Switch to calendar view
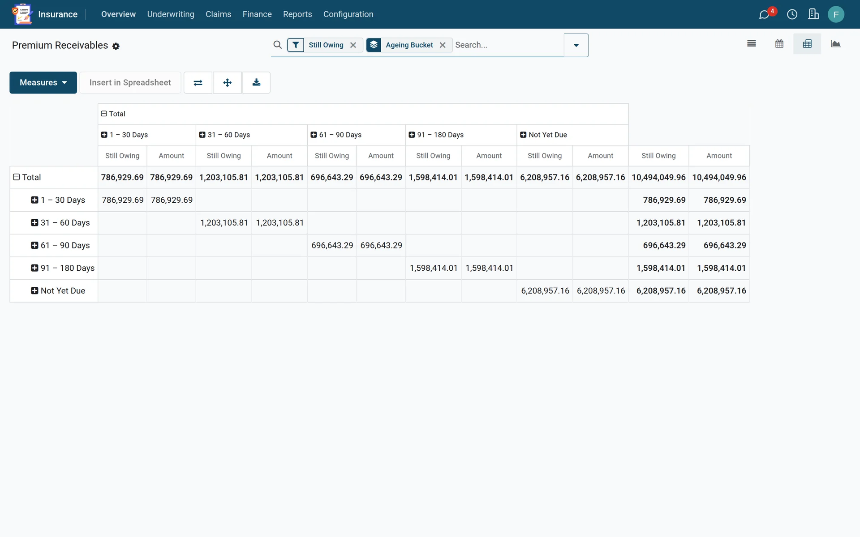The height and width of the screenshot is (537, 860). click(779, 44)
